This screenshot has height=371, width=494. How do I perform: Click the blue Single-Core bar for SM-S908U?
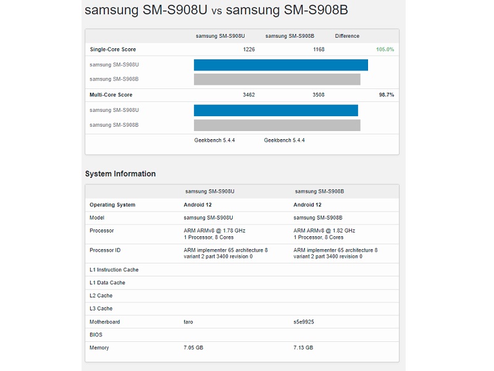(281, 65)
